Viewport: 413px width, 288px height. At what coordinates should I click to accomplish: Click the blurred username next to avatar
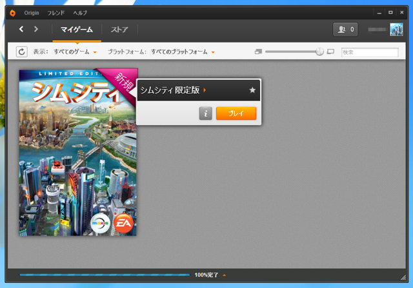(377, 30)
